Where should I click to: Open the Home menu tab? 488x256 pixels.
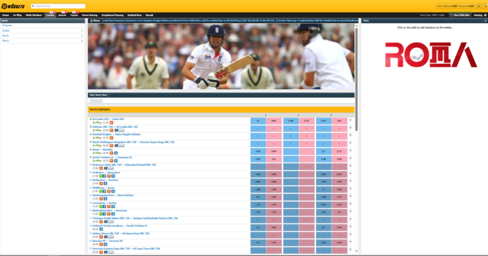point(6,15)
